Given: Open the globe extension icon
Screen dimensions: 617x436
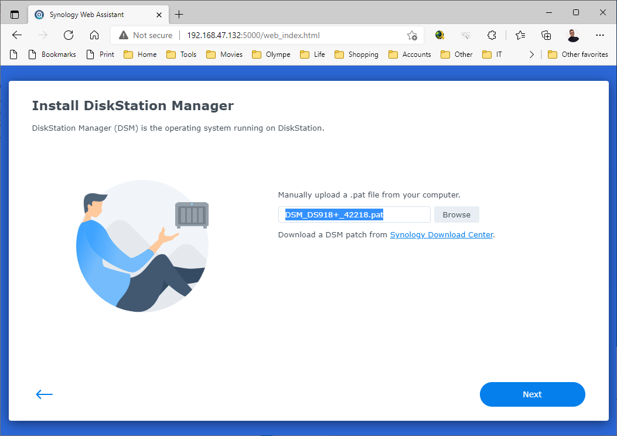Looking at the screenshot, I should pos(439,35).
